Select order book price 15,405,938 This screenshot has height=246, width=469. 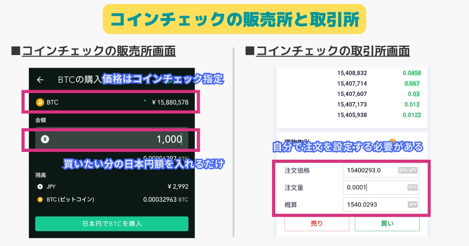coord(352,115)
